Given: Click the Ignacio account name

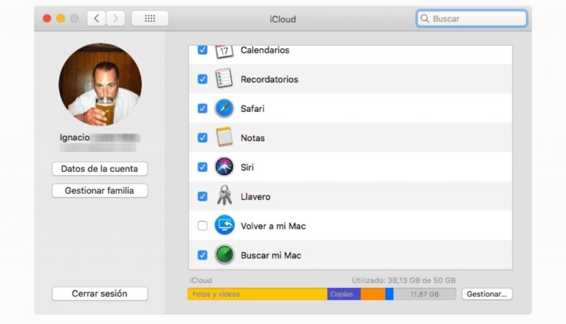Looking at the screenshot, I should [75, 137].
